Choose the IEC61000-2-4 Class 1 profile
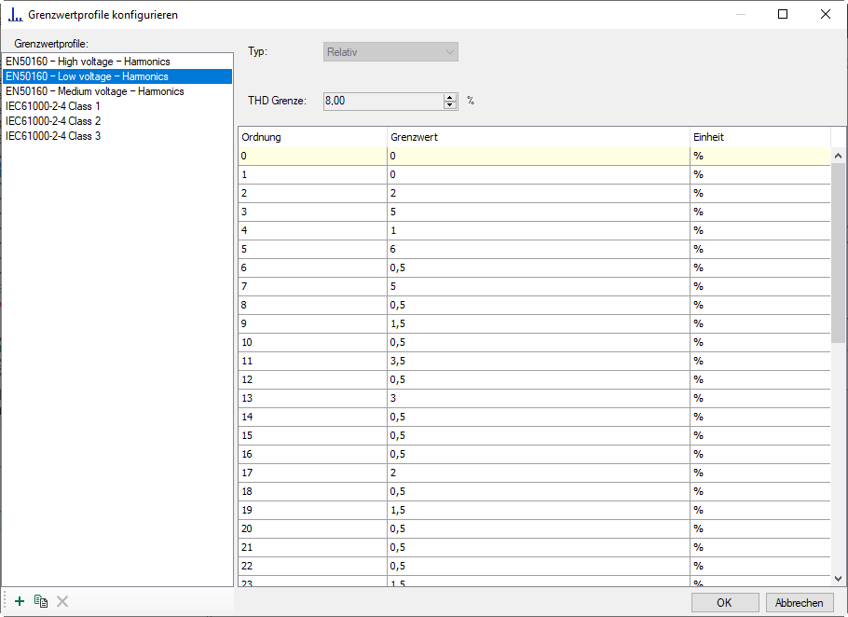Image resolution: width=848 pixels, height=617 pixels. (x=53, y=106)
